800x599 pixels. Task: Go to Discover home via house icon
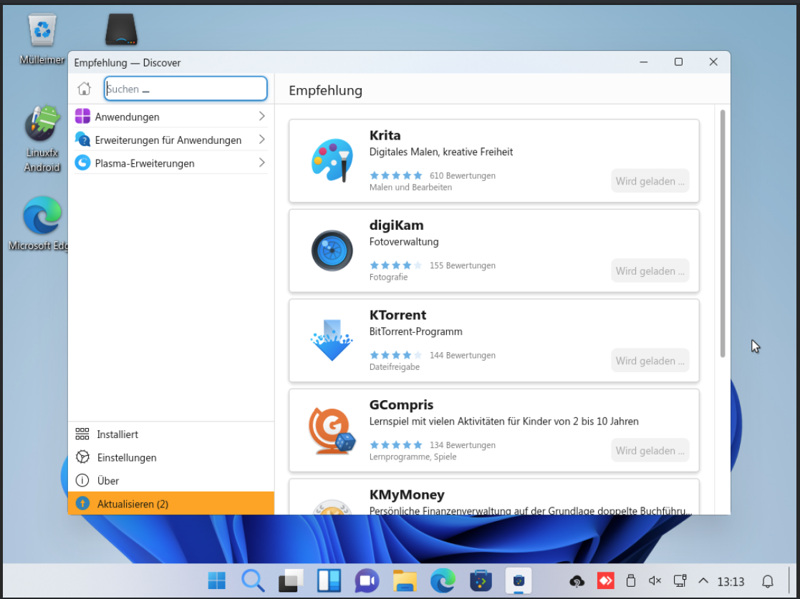pyautogui.click(x=85, y=89)
